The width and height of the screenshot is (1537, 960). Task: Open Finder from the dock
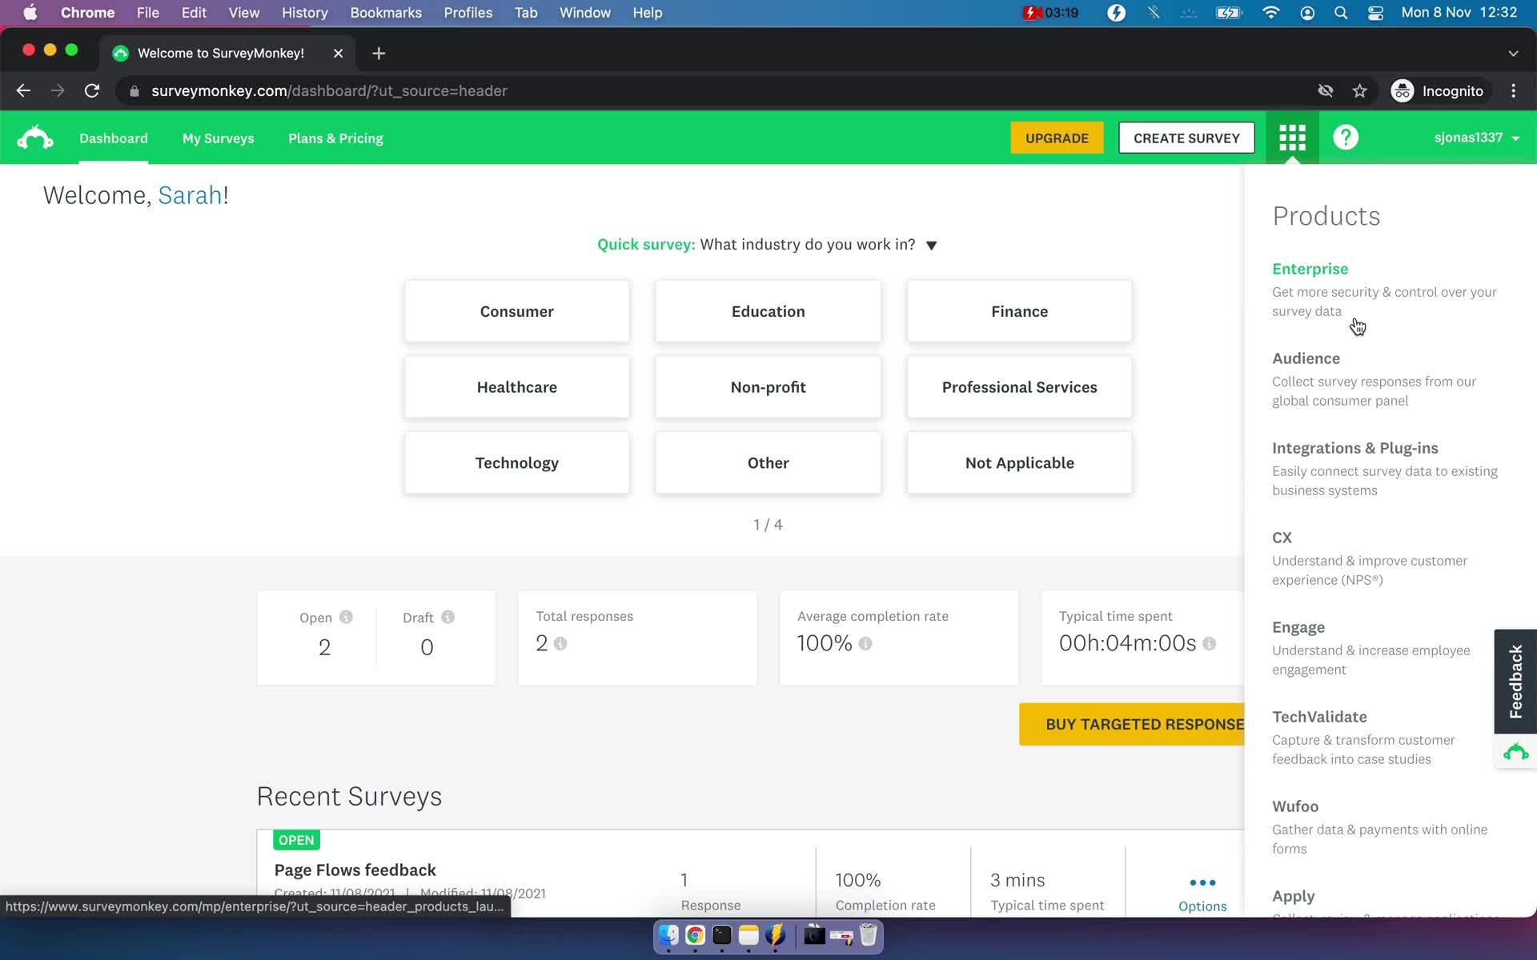pos(668,935)
